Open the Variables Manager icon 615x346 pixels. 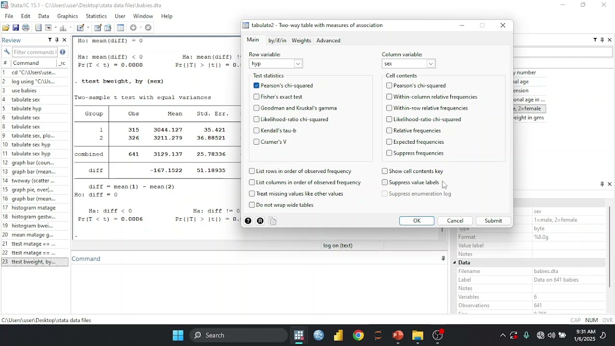point(121,28)
